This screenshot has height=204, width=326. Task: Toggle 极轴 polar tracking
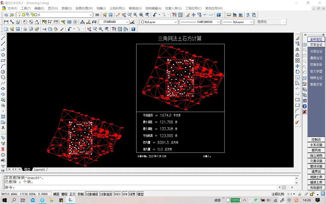click(x=81, y=194)
